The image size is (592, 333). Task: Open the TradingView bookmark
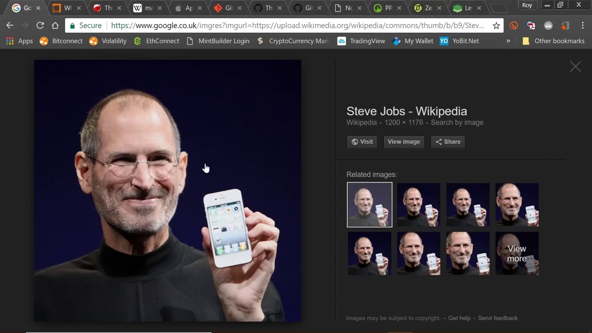[361, 41]
